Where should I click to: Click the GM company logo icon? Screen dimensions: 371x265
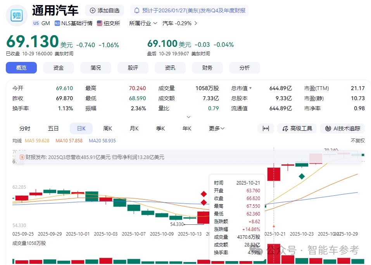tap(16, 15)
